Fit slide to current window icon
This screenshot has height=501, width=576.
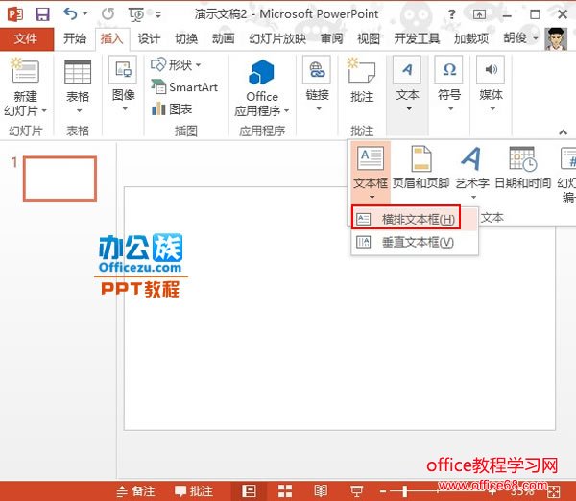(x=554, y=491)
